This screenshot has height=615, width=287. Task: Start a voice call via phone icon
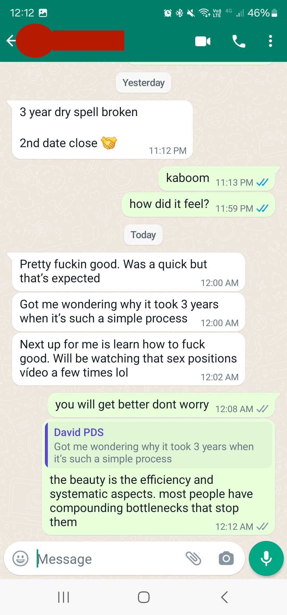239,41
